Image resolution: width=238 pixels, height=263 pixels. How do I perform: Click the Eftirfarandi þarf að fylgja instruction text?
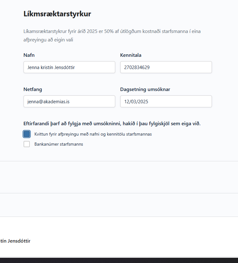click(x=112, y=124)
